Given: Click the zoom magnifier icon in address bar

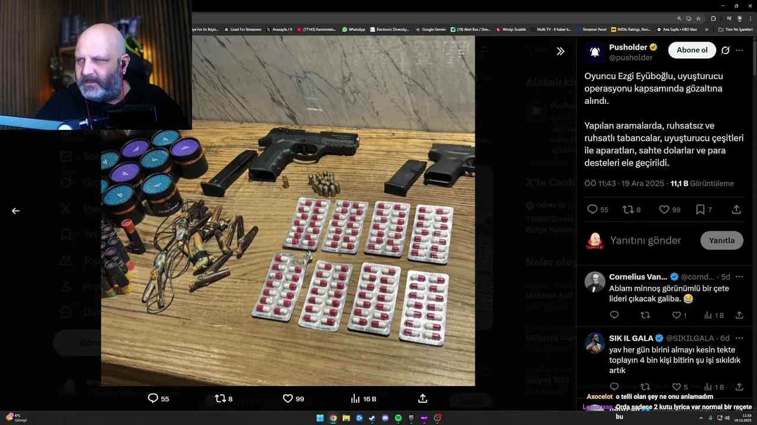Looking at the screenshot, I should click(x=680, y=18).
